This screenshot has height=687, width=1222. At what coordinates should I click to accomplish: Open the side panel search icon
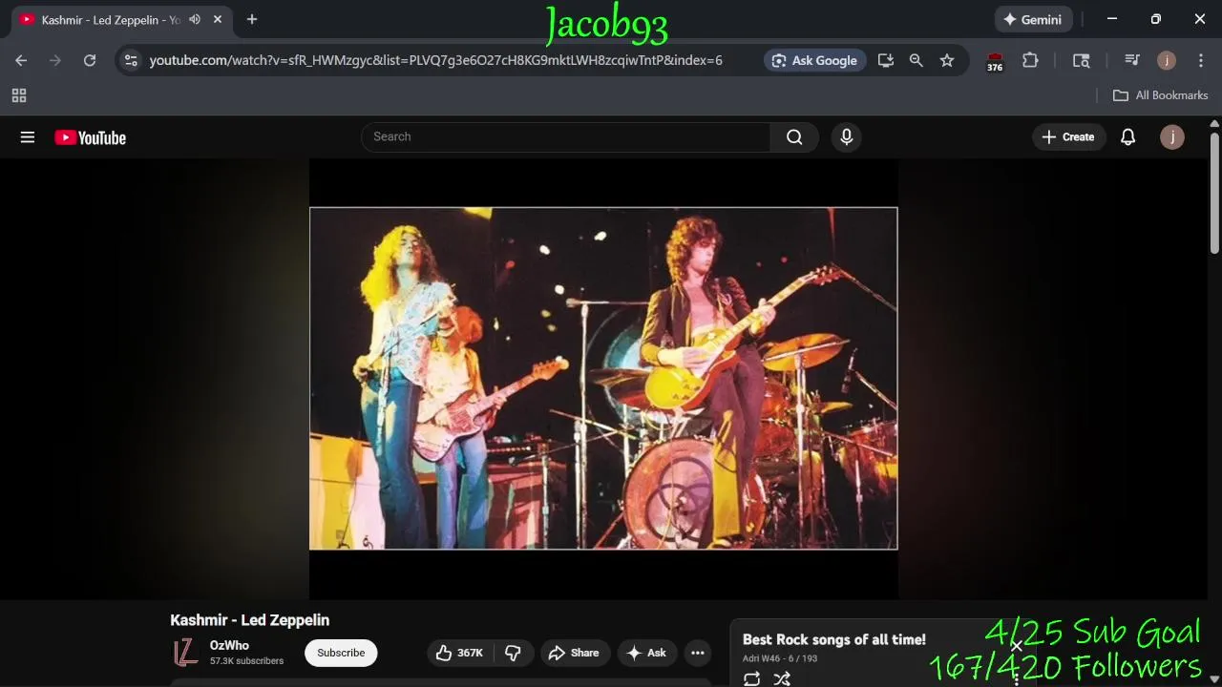coord(1081,60)
